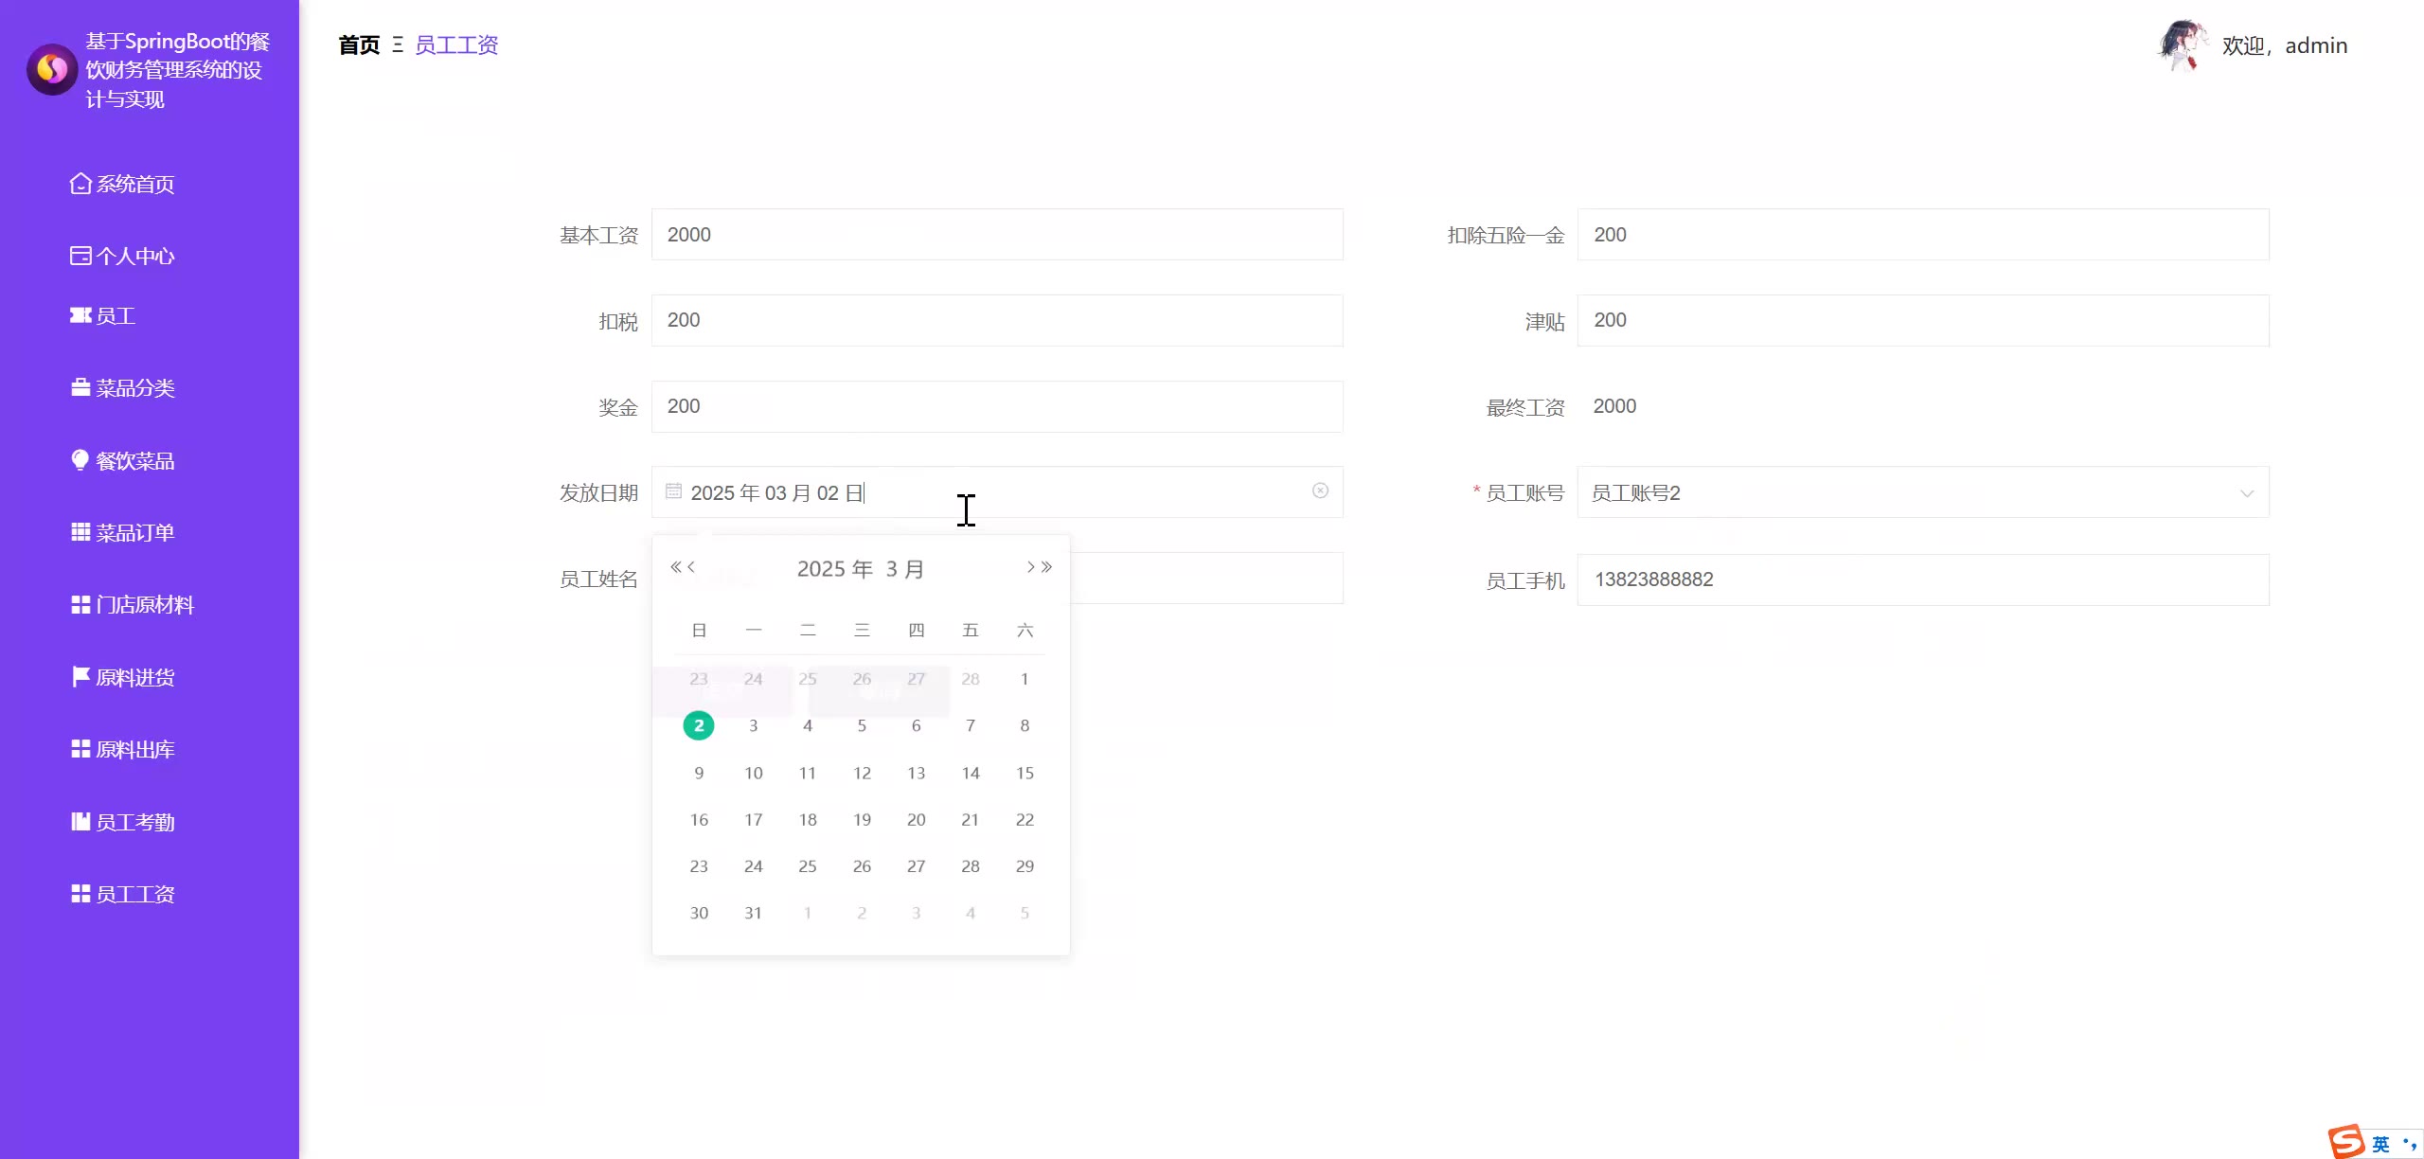
Task: Click the Sogou input method tray icon
Action: pyautogui.click(x=2346, y=1141)
